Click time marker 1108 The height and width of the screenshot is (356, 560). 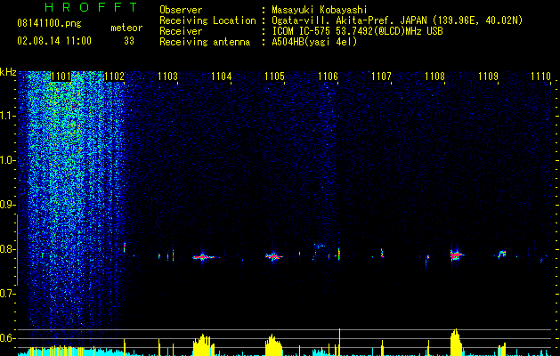coord(434,77)
